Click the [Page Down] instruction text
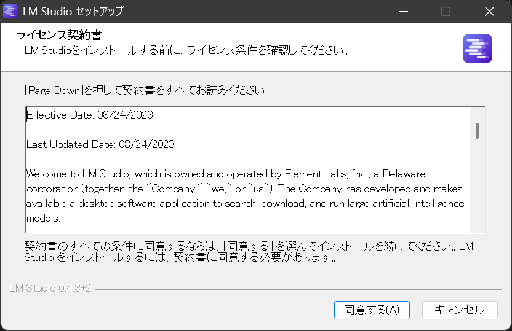Image resolution: width=512 pixels, height=331 pixels. click(x=146, y=91)
